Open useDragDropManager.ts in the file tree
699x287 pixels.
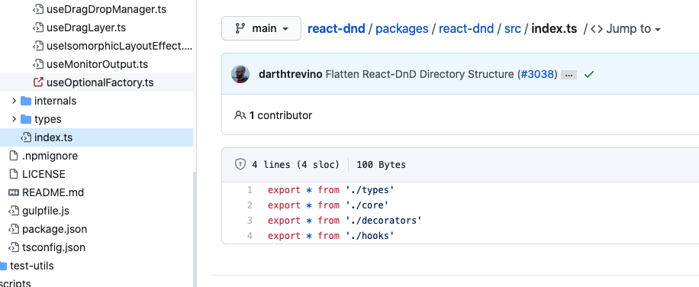click(106, 9)
